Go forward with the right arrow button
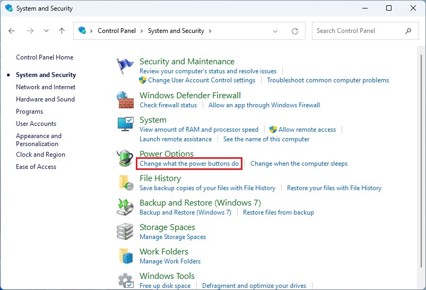 tap(30, 31)
